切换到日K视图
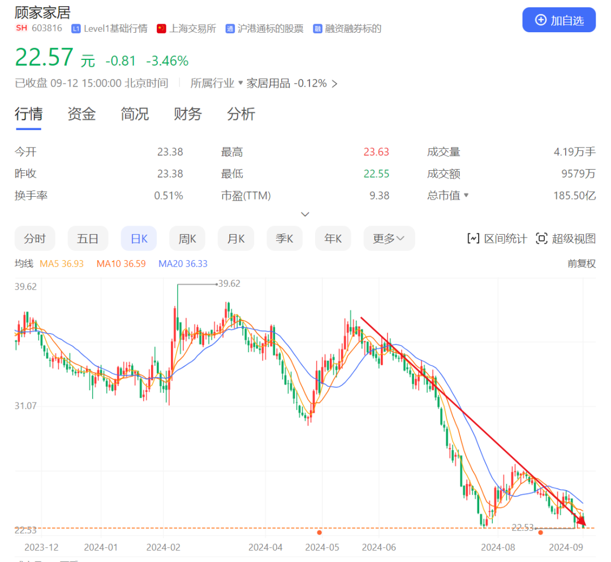The image size is (611, 562). tap(139, 238)
